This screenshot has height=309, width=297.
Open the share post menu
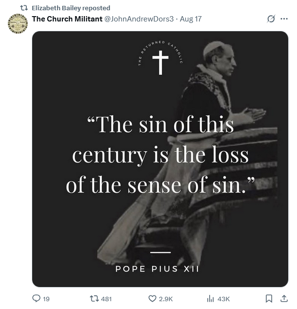coord(284,298)
